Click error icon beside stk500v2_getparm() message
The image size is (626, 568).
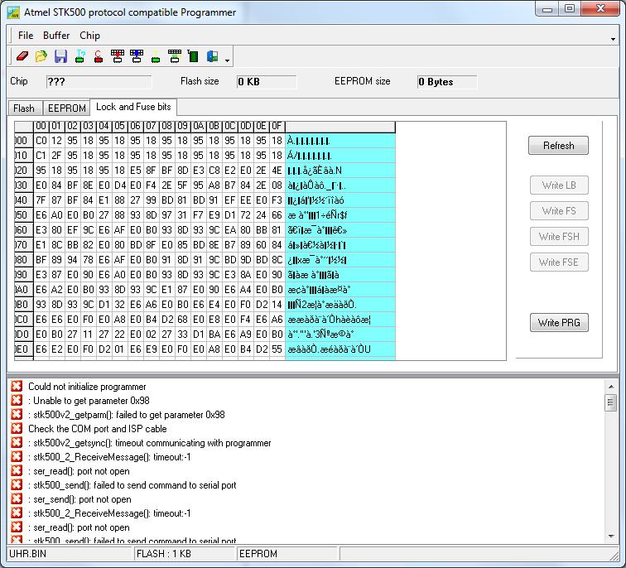pos(17,414)
